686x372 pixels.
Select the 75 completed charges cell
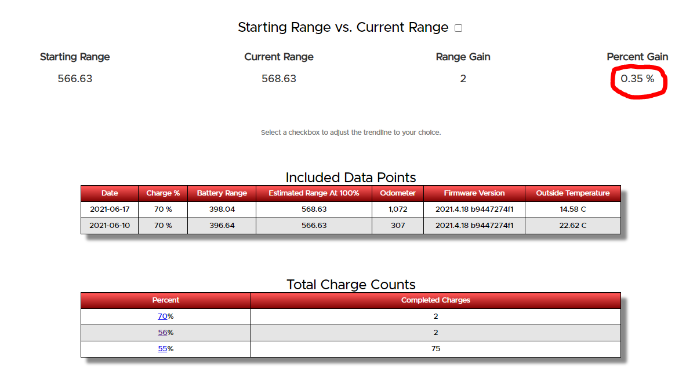tap(435, 349)
